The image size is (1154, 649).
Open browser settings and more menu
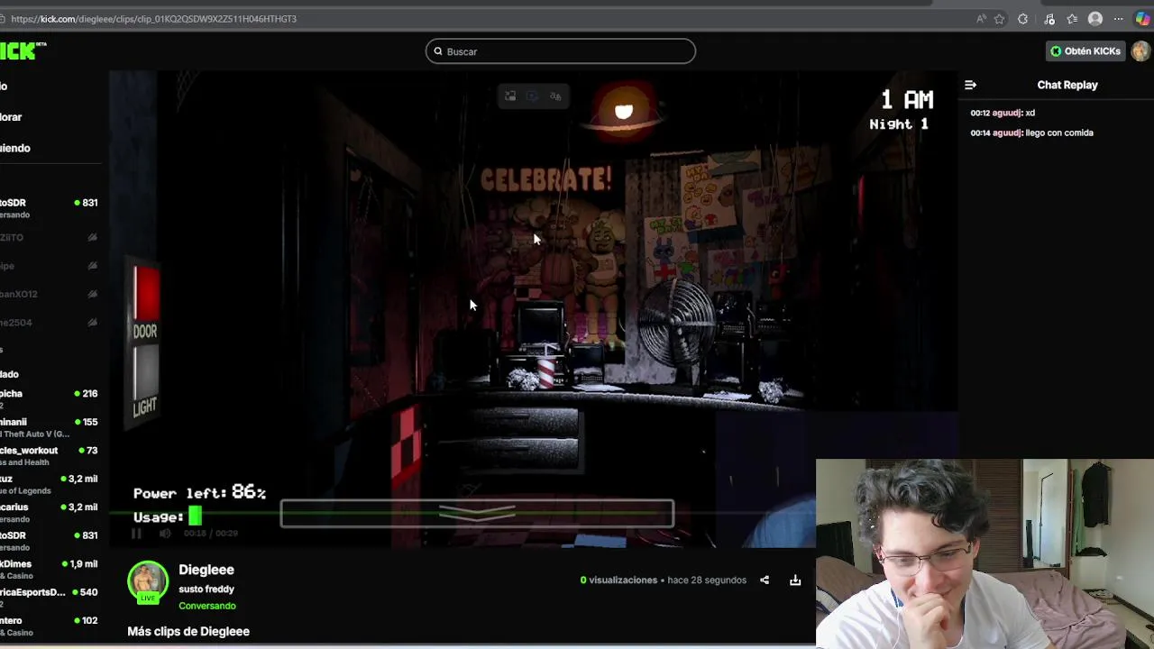pos(1119,19)
